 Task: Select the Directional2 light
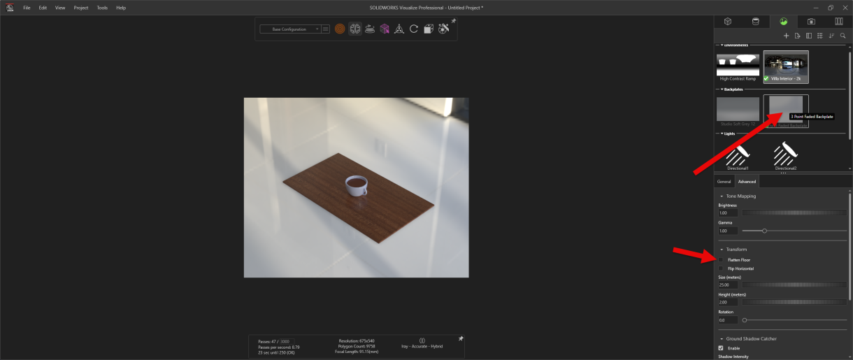pyautogui.click(x=786, y=155)
